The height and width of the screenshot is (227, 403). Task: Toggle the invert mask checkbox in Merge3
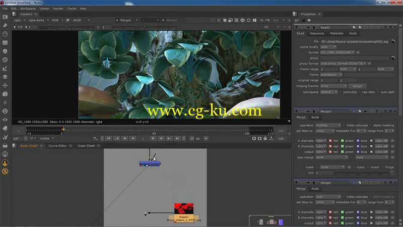click(368, 167)
